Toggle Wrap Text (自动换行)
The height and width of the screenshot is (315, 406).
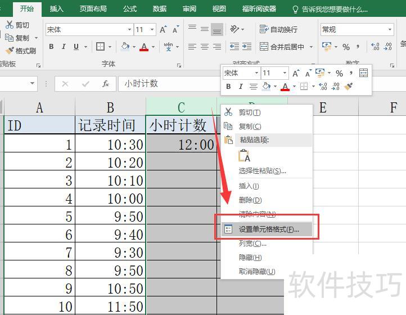tap(278, 29)
